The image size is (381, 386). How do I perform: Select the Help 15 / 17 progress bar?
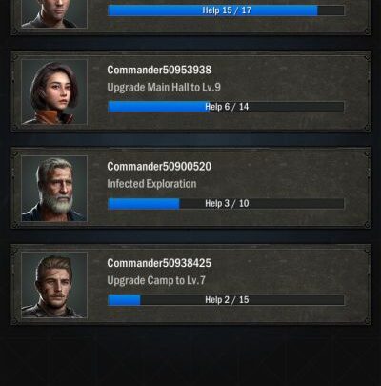pos(226,10)
